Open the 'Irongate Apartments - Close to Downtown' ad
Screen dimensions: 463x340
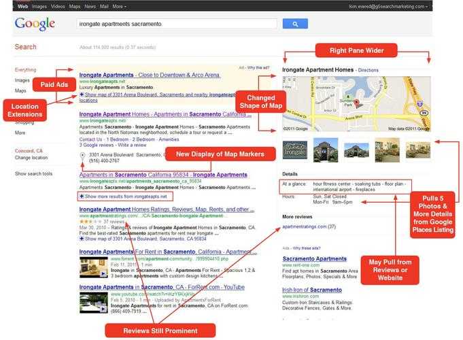coord(150,75)
